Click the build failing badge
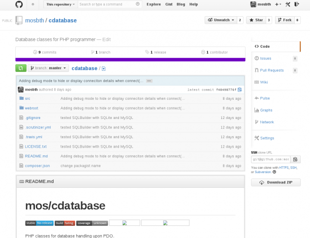The image size is (310, 238). pos(65,223)
